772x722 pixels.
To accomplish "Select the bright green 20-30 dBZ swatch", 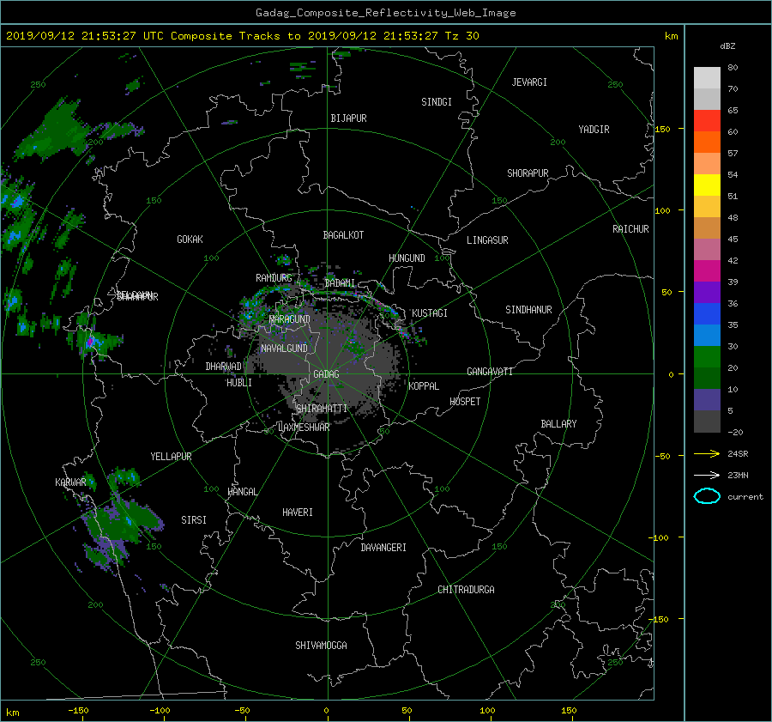I will tap(707, 357).
